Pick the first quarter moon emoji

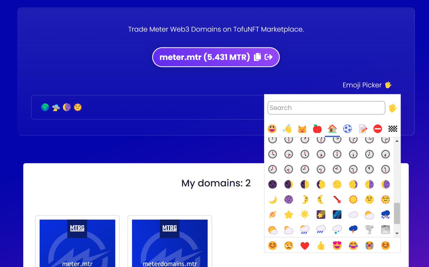coord(305,184)
